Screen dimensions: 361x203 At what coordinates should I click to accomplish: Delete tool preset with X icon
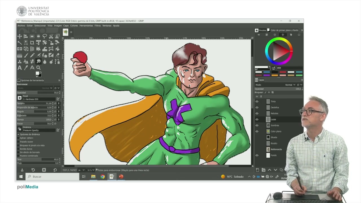tap(44, 170)
